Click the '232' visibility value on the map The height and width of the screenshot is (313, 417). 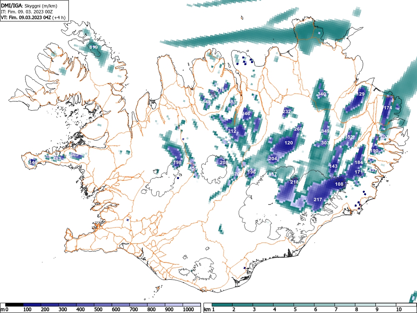(287, 111)
